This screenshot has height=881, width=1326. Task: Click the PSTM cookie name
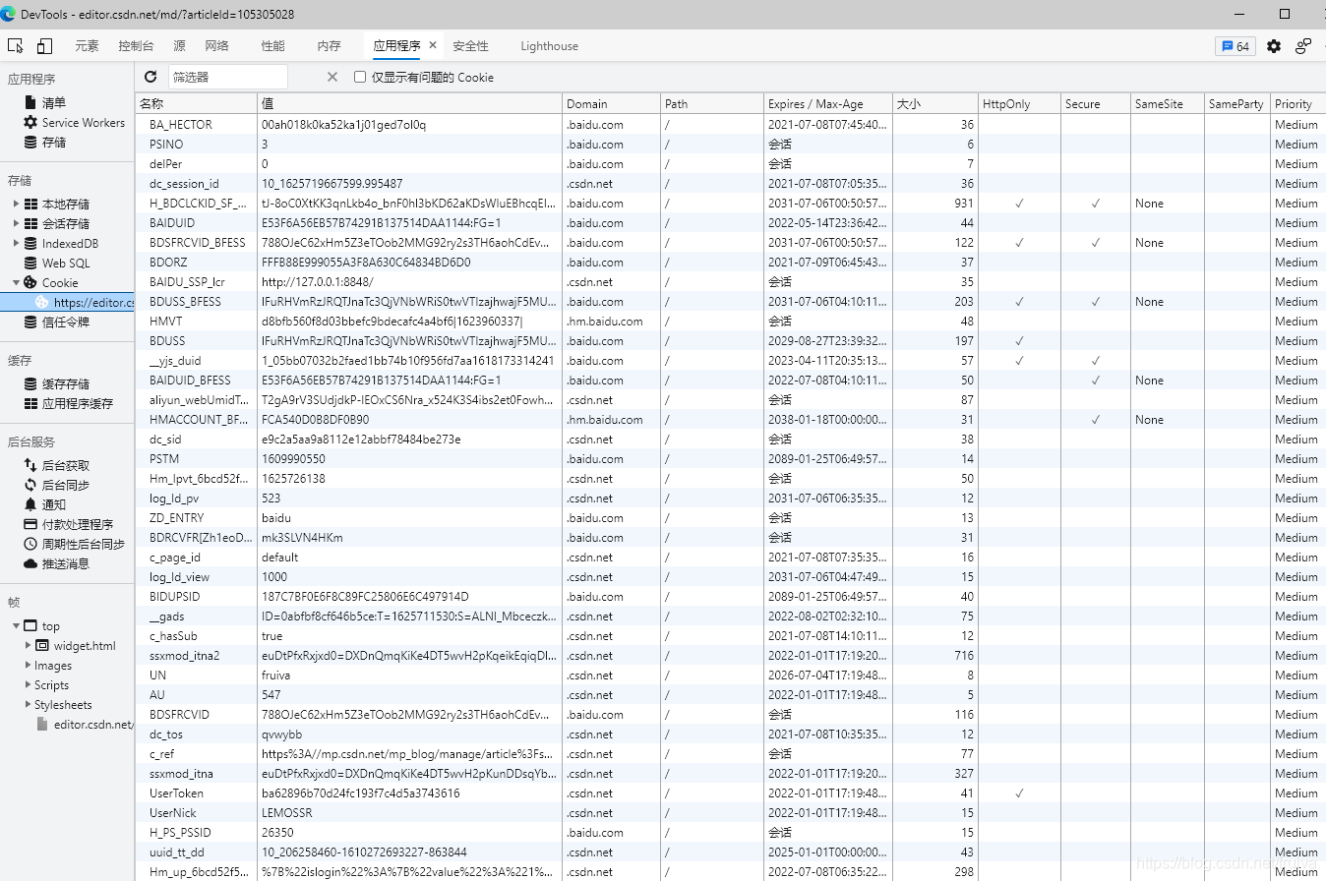tap(164, 459)
